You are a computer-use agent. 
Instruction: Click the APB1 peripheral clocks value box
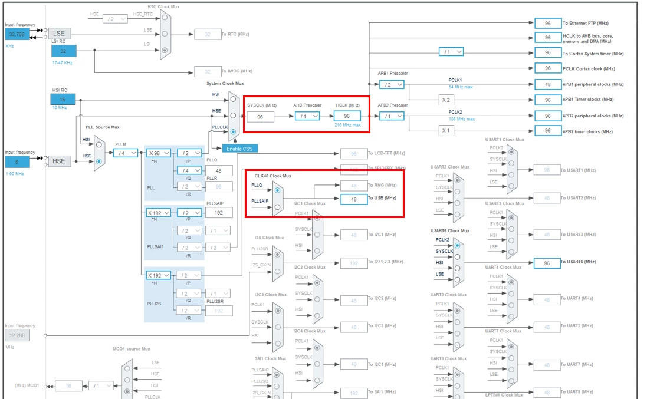pyautogui.click(x=548, y=84)
